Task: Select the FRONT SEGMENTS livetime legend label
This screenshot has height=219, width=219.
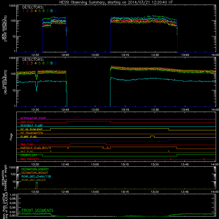Action: click(x=38, y=210)
